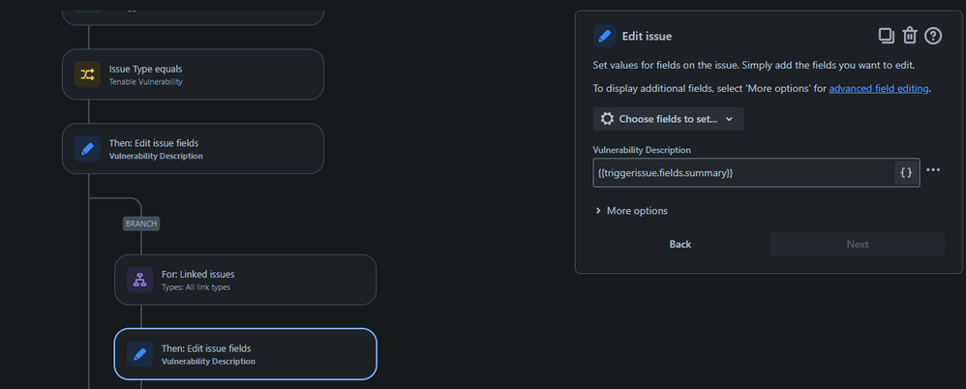Click the yellow shuffle condition icon
This screenshot has width=966, height=389.
[87, 75]
